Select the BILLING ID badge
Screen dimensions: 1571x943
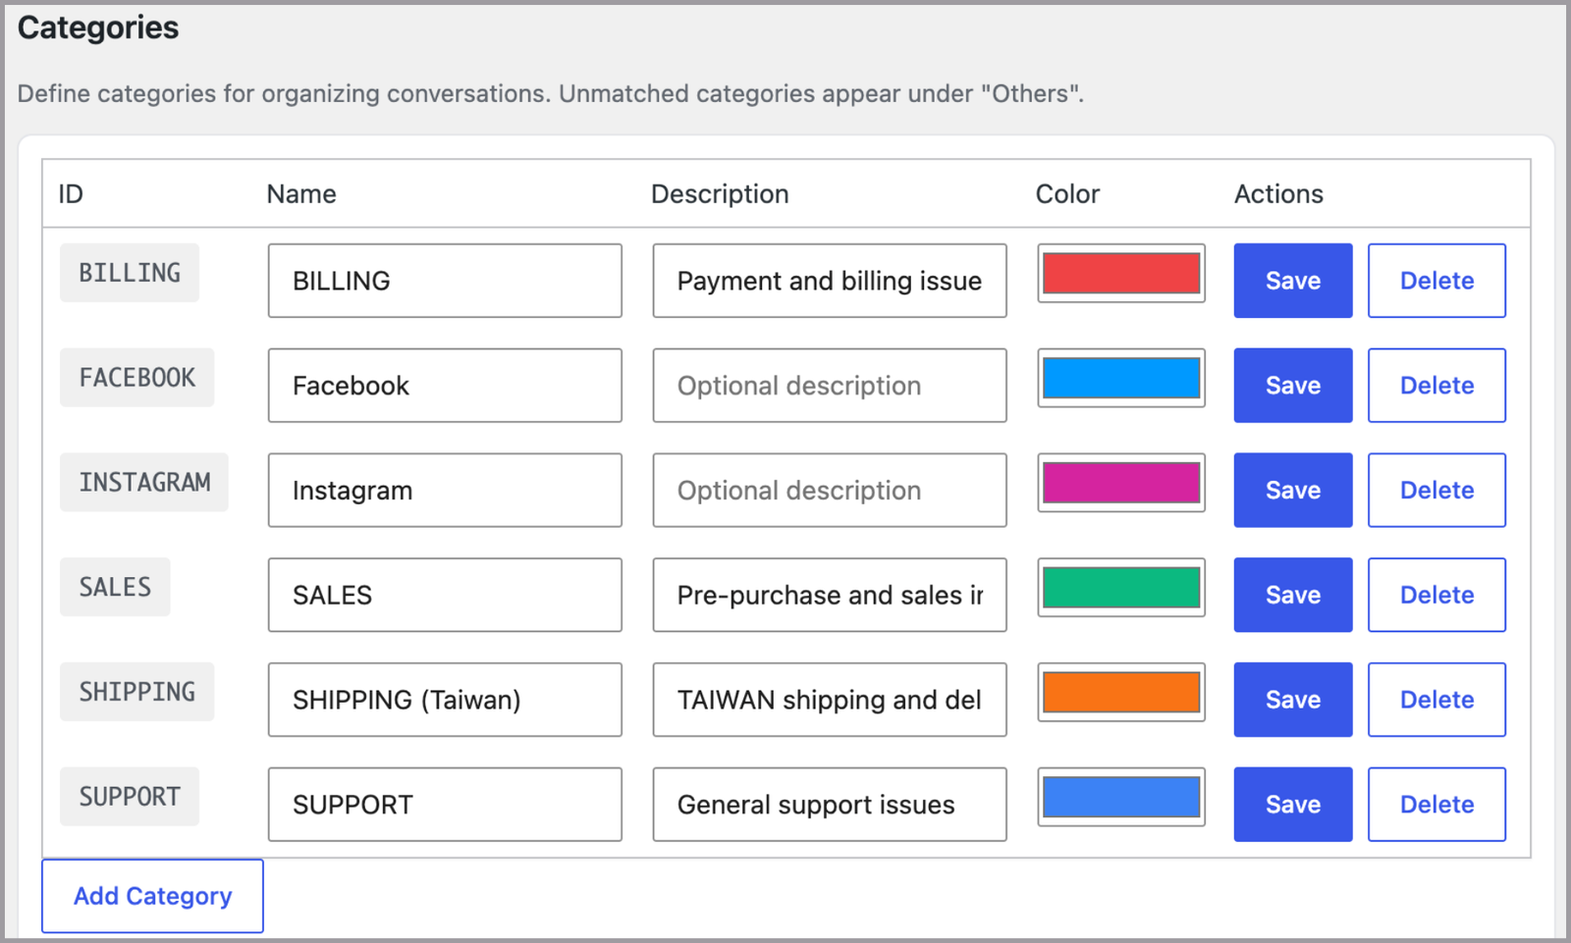(x=130, y=273)
